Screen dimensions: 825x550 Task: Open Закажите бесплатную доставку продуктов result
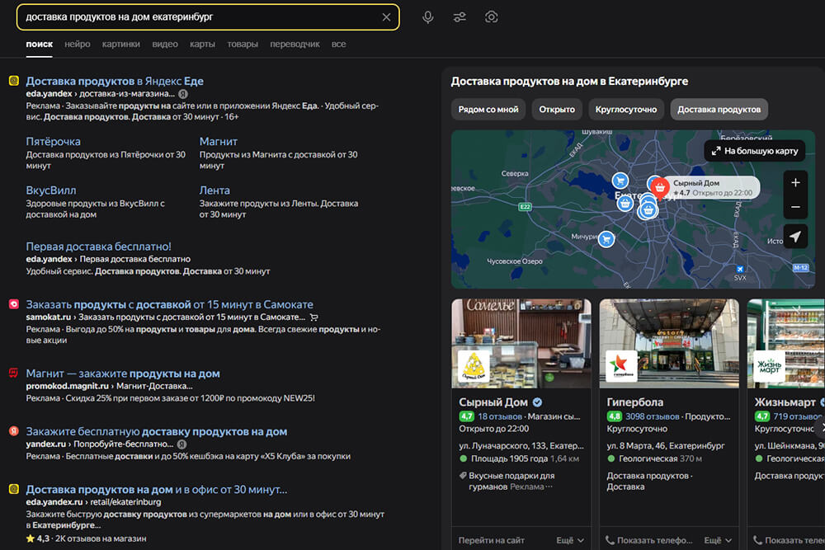click(157, 432)
